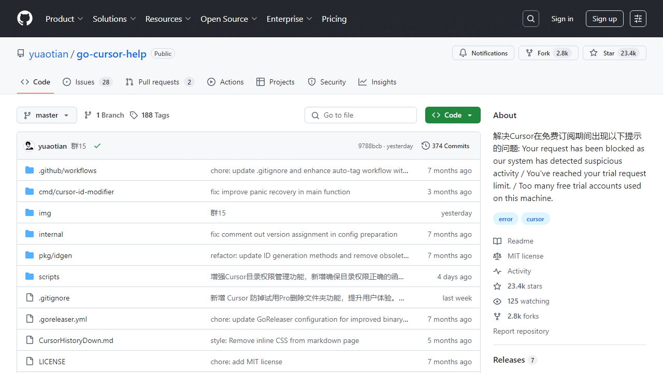Click the history clock icon by 374 Commits

tap(426, 146)
